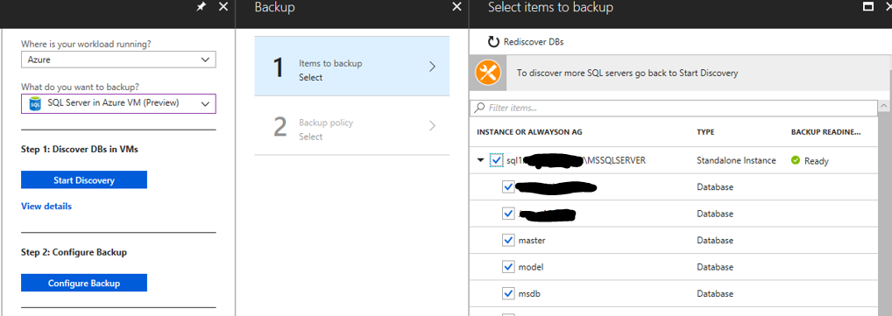The width and height of the screenshot is (892, 316).
Task: Sort by Type column header
Action: click(705, 132)
